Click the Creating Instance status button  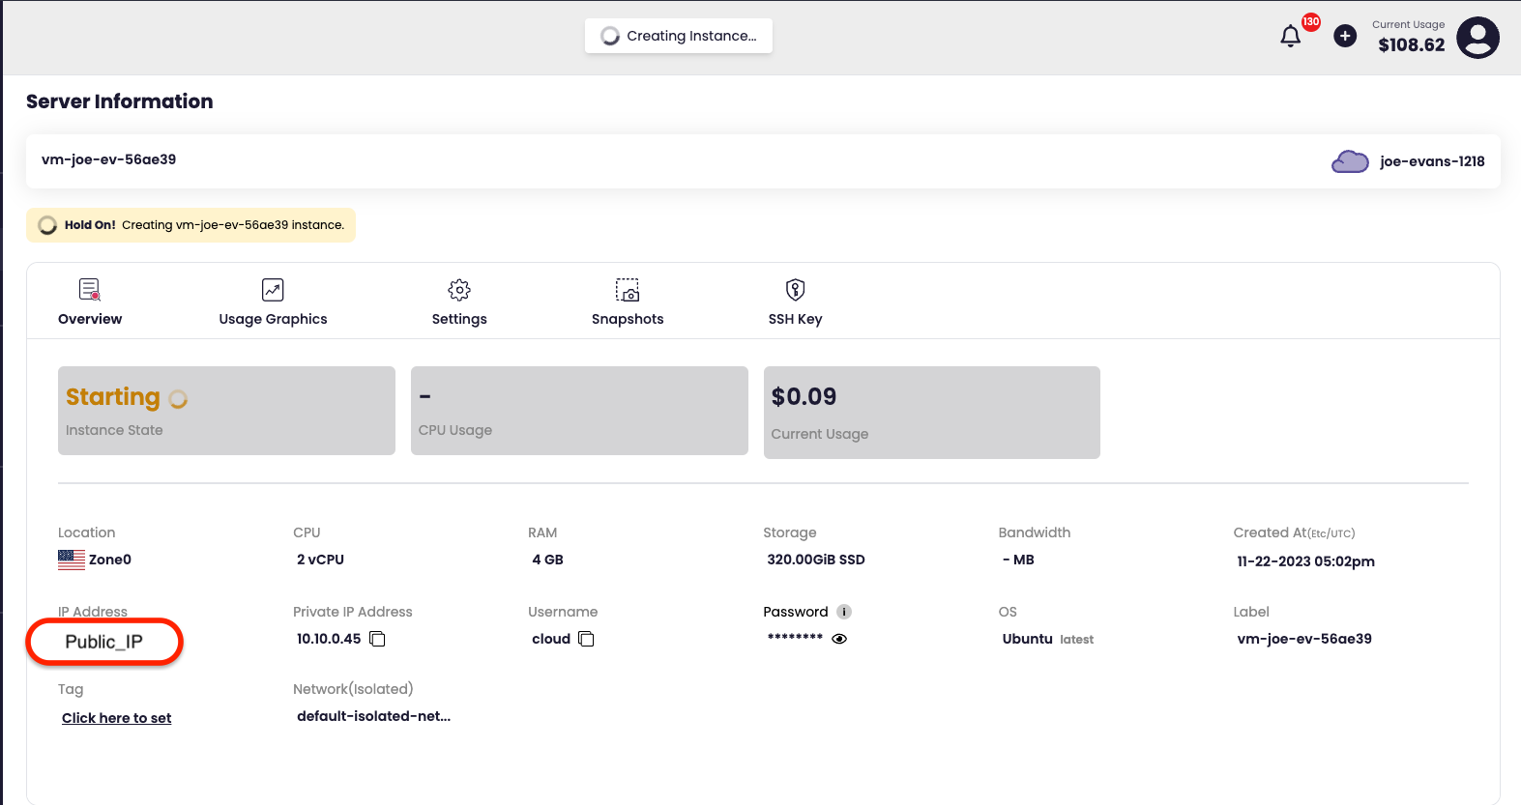[x=679, y=36]
